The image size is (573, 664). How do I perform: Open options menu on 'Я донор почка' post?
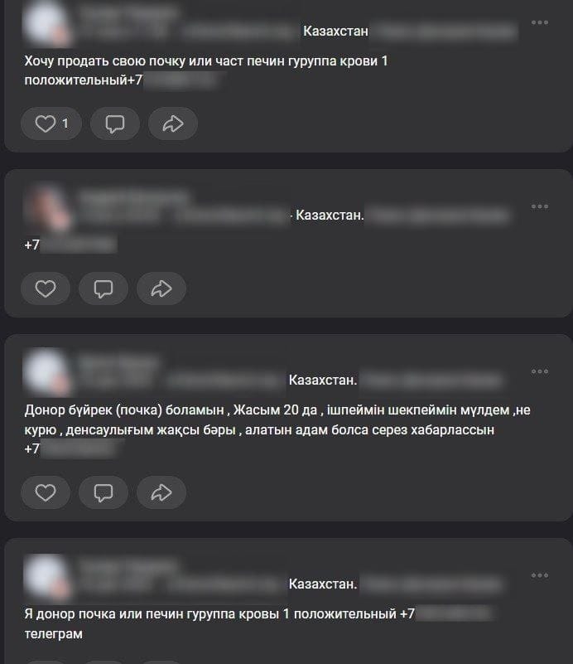[x=540, y=575]
